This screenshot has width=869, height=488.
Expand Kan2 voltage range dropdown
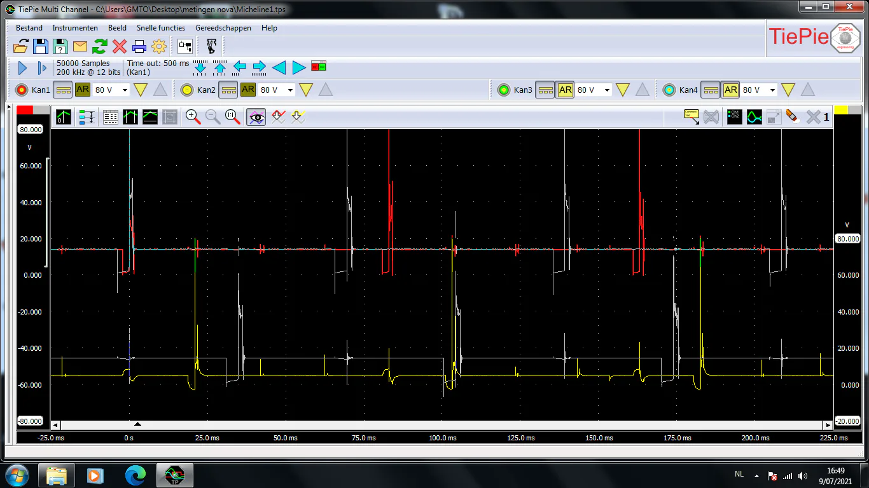290,90
